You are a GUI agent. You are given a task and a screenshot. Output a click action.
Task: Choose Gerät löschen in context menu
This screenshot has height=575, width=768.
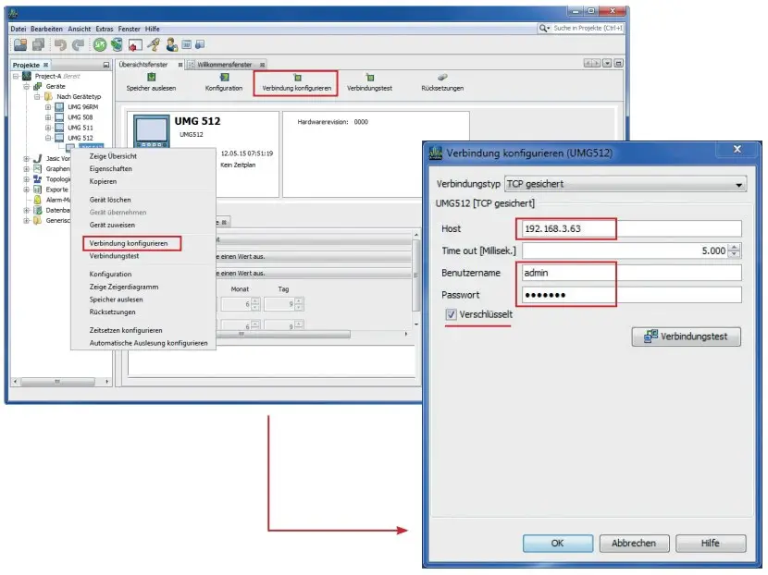point(110,200)
